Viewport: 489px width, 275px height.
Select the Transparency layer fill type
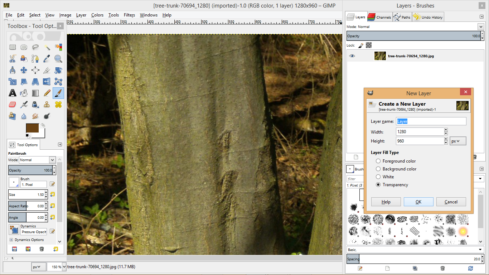(378, 185)
